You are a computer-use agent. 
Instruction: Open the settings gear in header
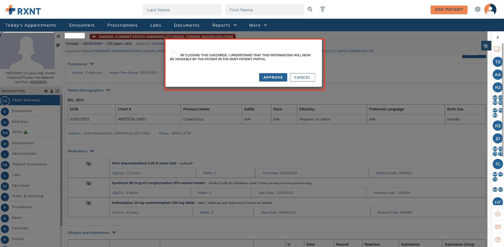(x=478, y=9)
